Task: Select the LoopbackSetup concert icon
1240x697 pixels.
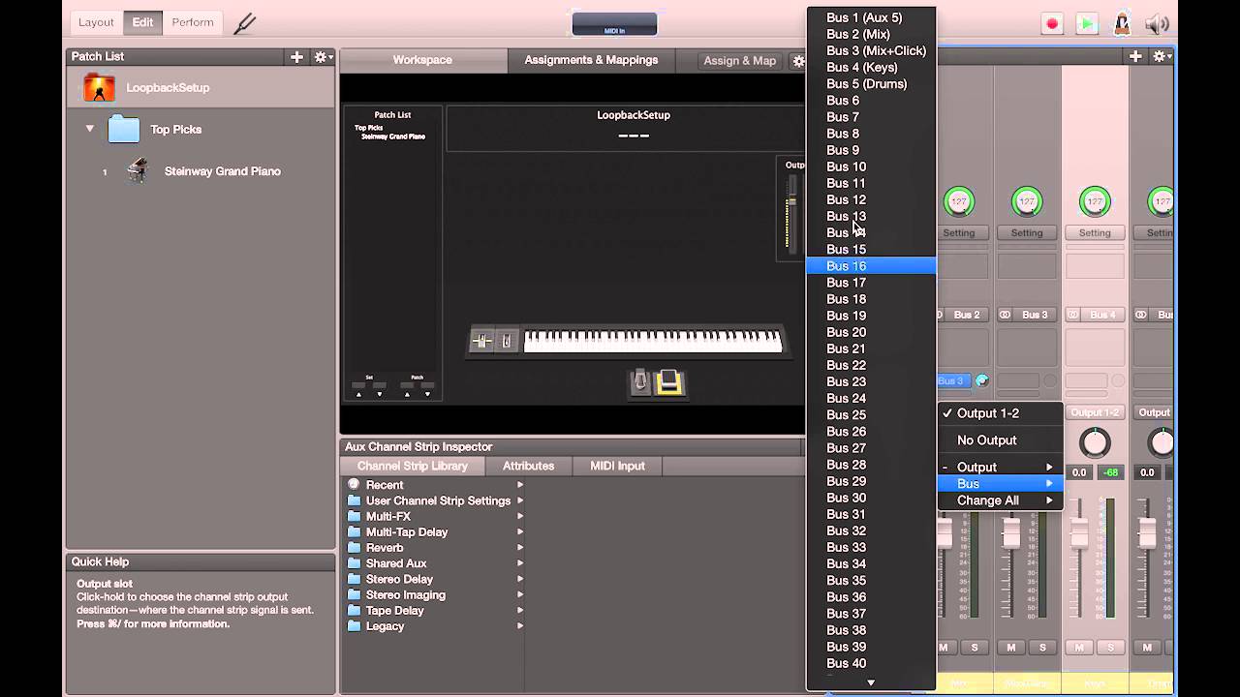Action: click(x=99, y=88)
